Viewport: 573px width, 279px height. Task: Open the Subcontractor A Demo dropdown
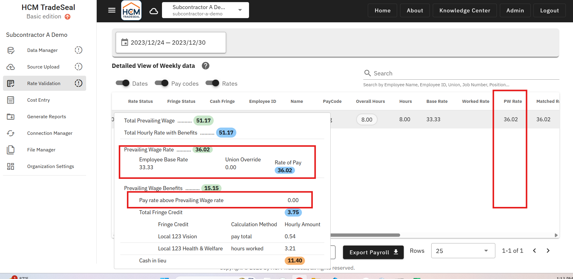click(206, 10)
